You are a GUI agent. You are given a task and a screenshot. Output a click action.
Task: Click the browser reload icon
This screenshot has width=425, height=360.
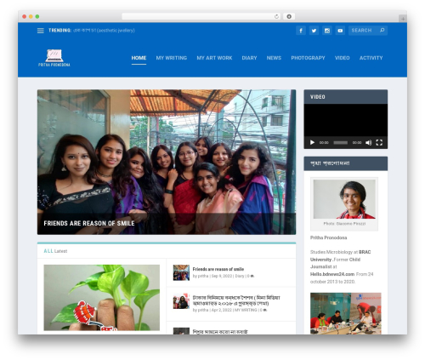pyautogui.click(x=276, y=16)
